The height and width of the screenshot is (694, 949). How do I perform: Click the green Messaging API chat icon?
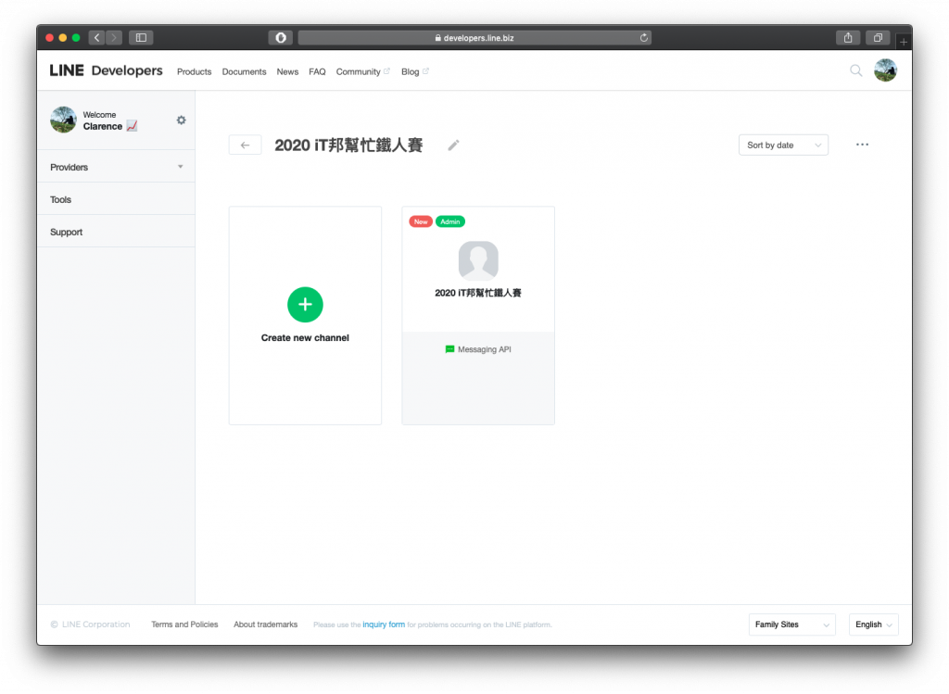pyautogui.click(x=449, y=349)
